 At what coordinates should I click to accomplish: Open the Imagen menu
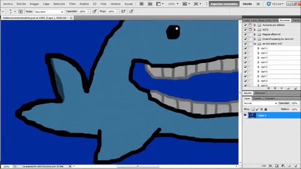tap(34, 4)
